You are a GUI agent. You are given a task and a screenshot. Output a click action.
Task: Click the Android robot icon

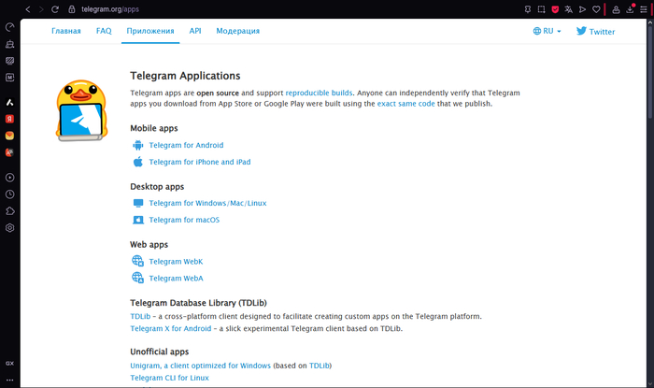(138, 145)
